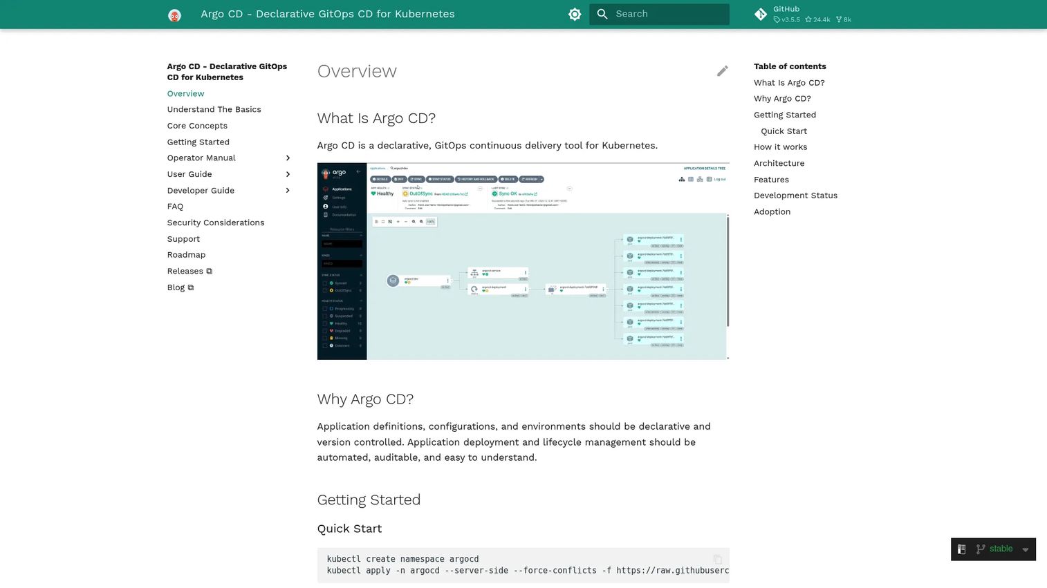Viewport: 1047px width, 588px height.
Task: Jump to the Adoption section
Action: pos(772,212)
